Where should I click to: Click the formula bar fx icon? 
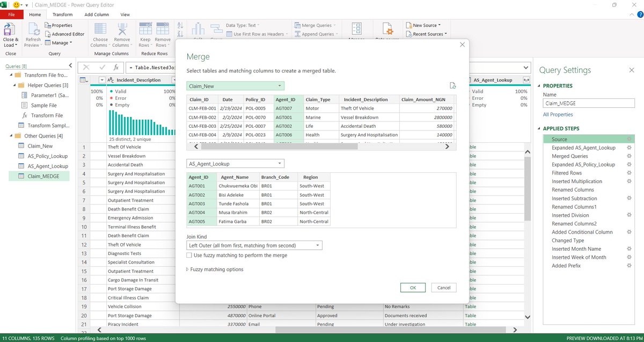point(116,68)
